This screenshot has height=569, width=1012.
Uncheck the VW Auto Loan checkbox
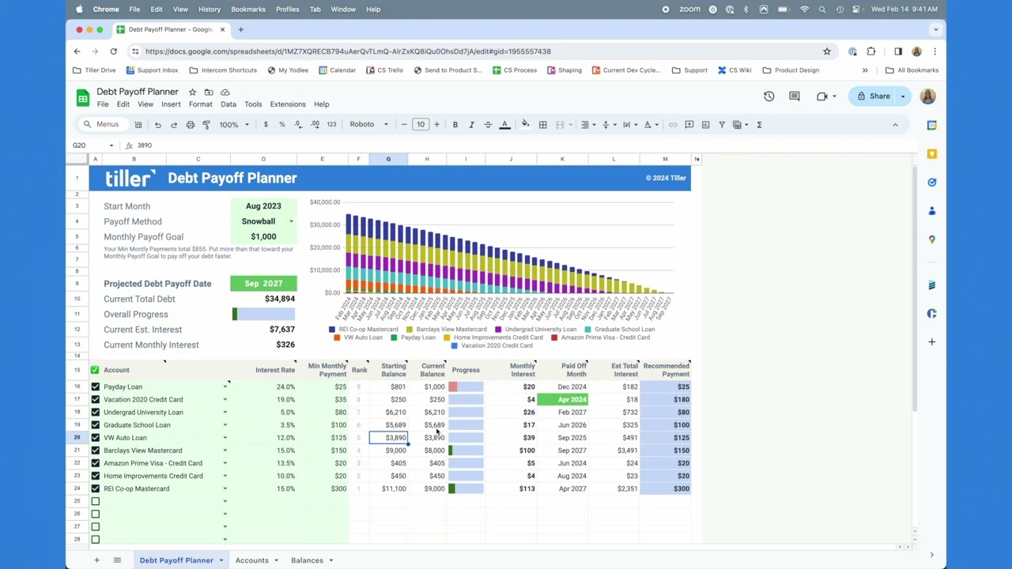[95, 438]
